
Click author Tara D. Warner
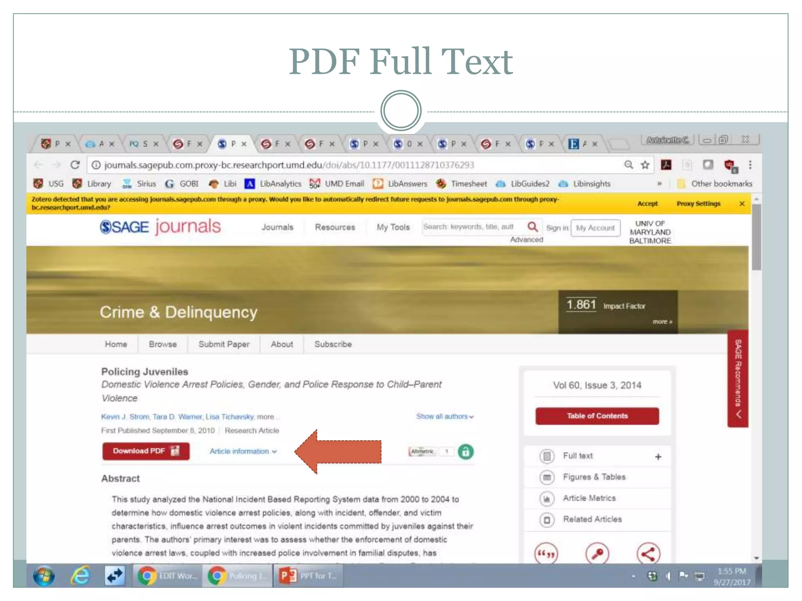pos(177,417)
